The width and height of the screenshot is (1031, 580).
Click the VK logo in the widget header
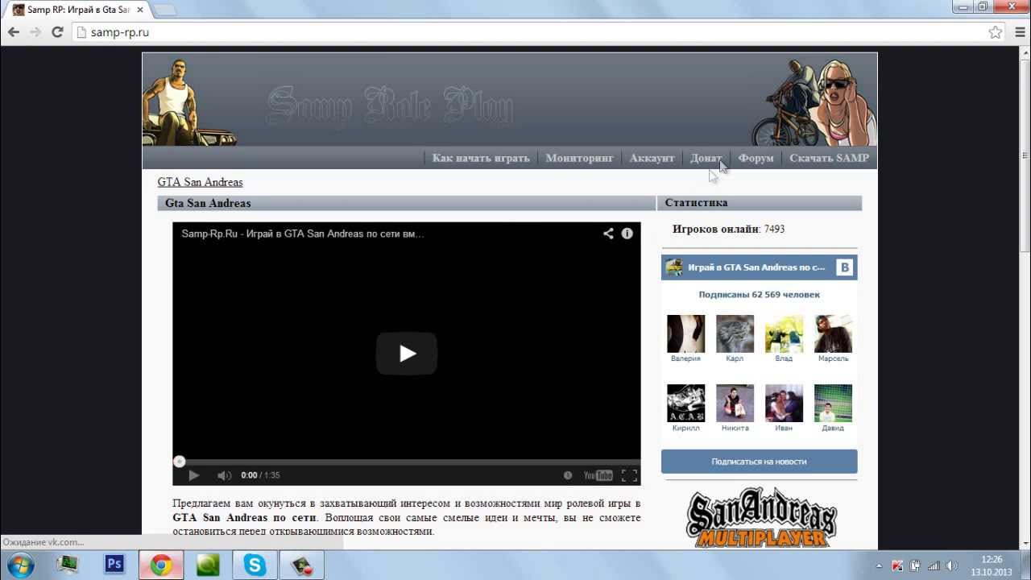[x=844, y=267]
